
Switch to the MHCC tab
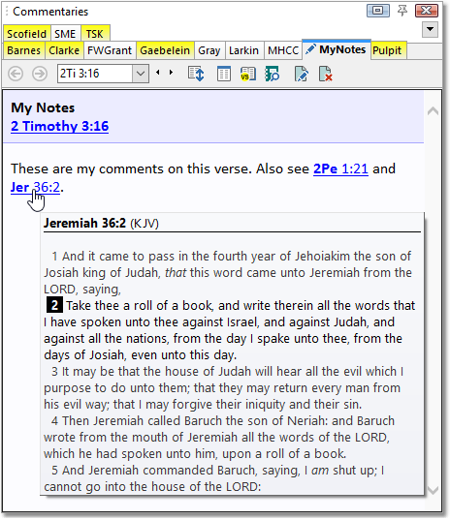(283, 50)
